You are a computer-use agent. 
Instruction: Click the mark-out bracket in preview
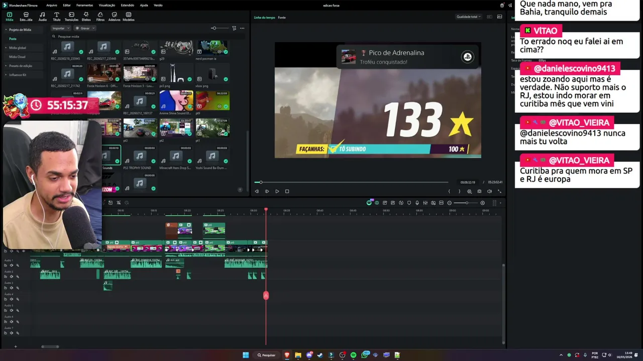[x=459, y=191]
